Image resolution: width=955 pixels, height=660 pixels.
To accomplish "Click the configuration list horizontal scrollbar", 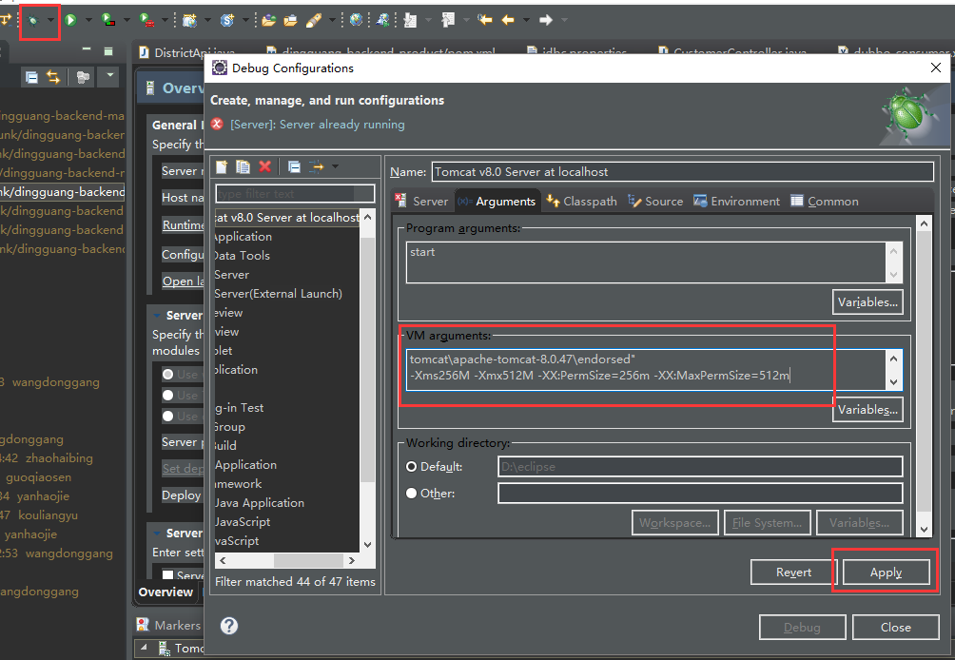I will click(x=295, y=560).
